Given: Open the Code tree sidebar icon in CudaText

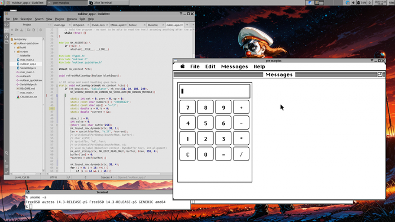Looking at the screenshot, I should [x=7, y=25].
